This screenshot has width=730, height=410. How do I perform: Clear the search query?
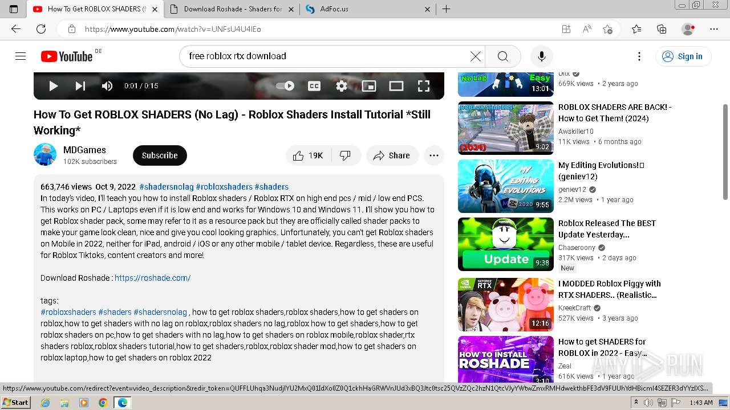coord(476,56)
